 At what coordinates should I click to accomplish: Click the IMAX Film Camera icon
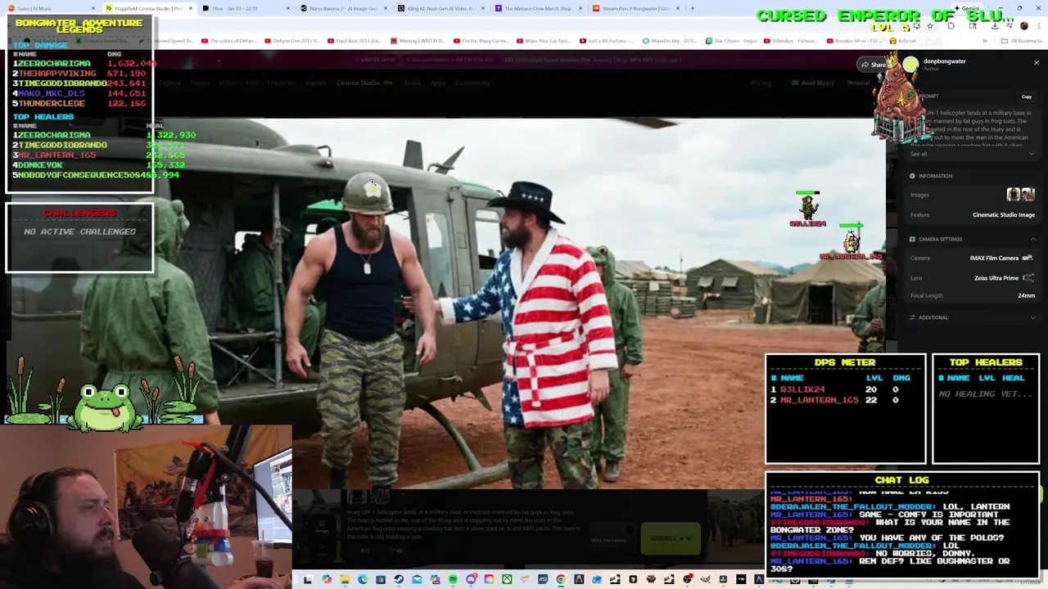pos(1028,258)
